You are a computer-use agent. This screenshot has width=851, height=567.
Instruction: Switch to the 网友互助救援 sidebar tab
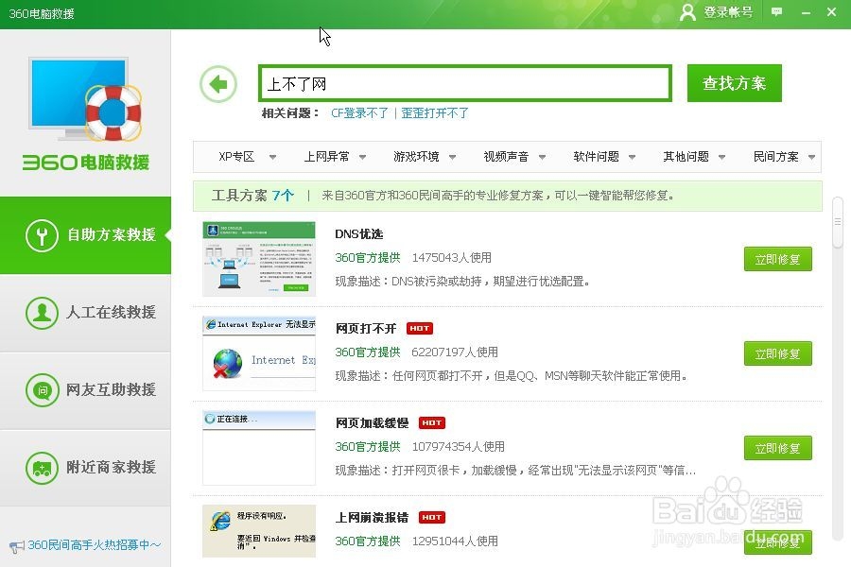point(85,389)
